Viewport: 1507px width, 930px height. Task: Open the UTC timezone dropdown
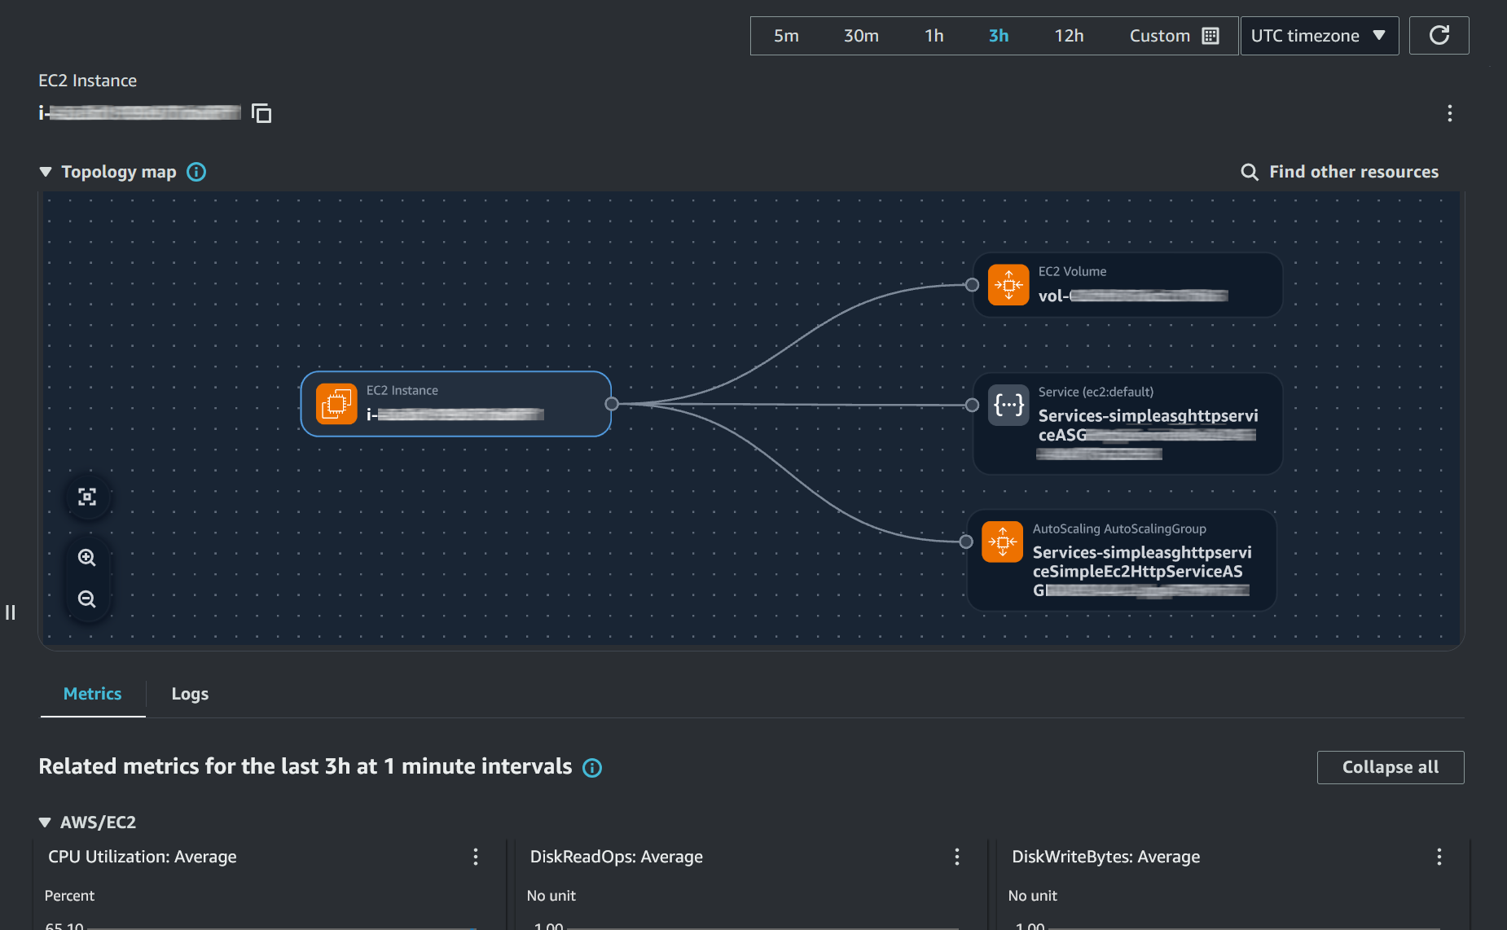tap(1319, 35)
